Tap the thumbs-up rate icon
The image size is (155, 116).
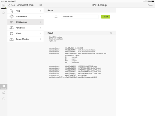coord(4,92)
